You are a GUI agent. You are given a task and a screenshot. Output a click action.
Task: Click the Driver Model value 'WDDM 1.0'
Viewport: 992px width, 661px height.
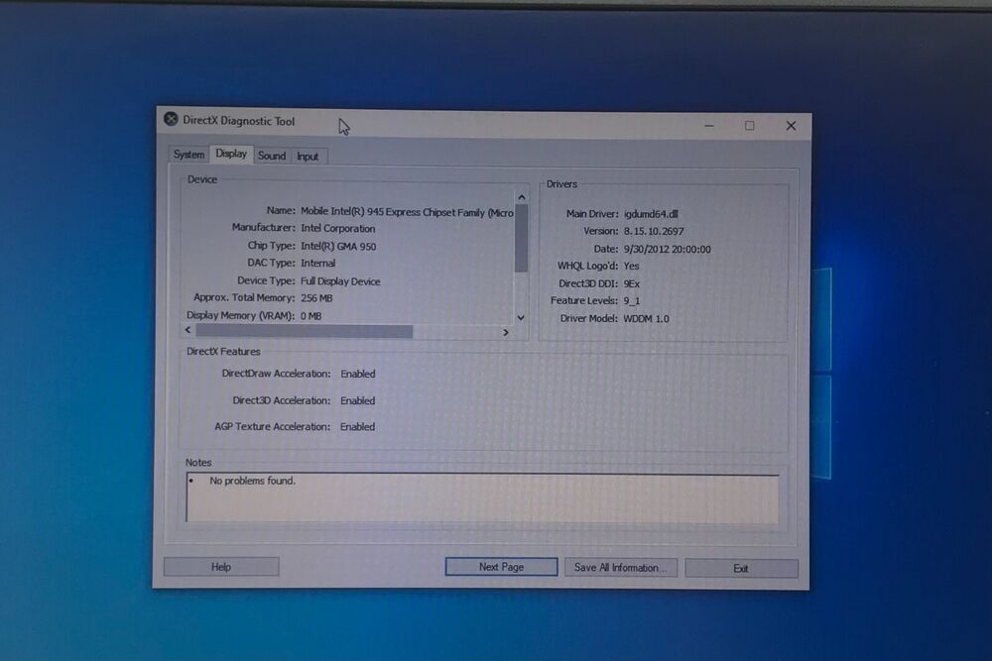point(646,319)
